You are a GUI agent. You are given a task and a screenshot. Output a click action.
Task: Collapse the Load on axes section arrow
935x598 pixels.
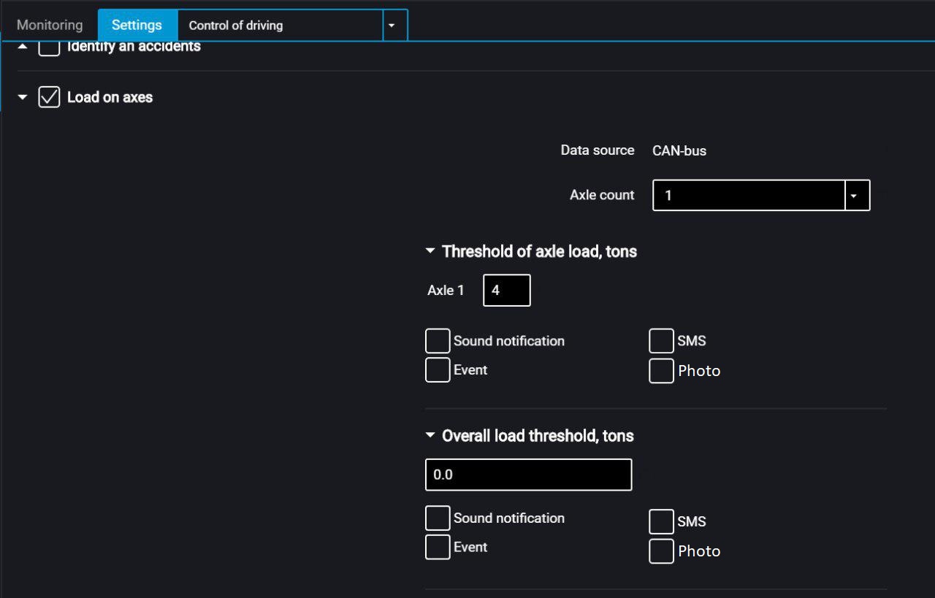(23, 97)
